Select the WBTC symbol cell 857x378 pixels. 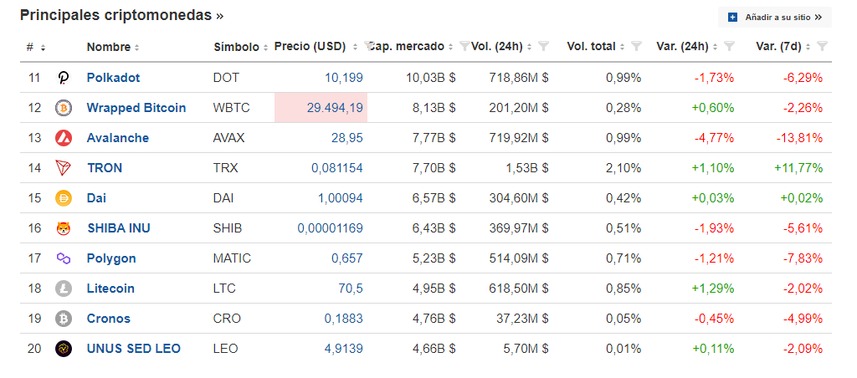(231, 108)
